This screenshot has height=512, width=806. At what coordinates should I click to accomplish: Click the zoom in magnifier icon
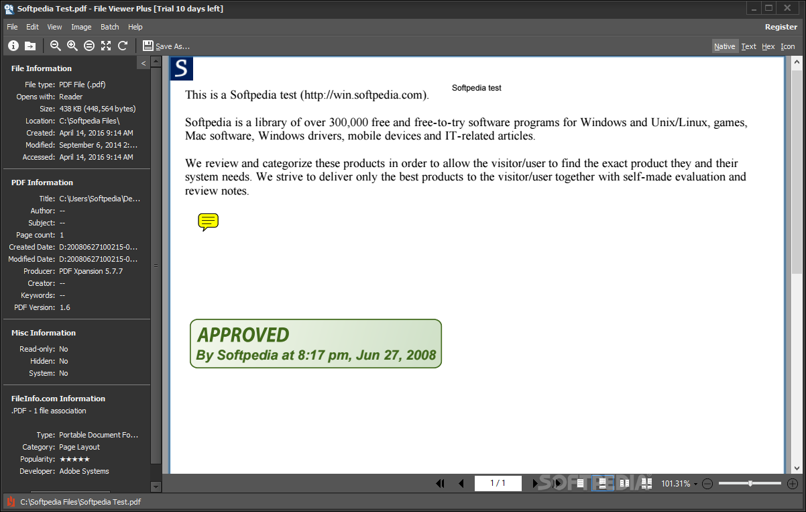pyautogui.click(x=72, y=46)
